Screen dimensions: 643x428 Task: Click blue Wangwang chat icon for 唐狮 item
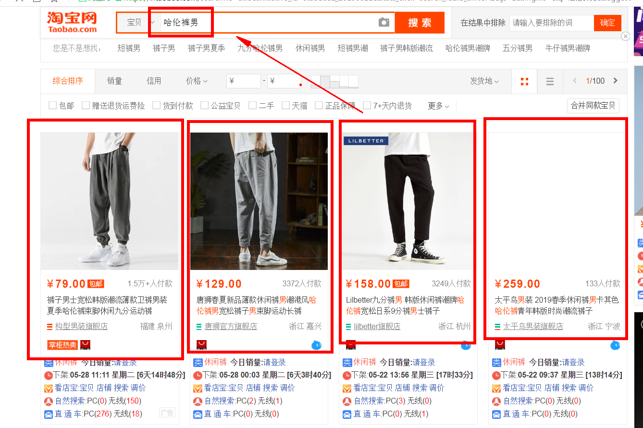click(316, 344)
